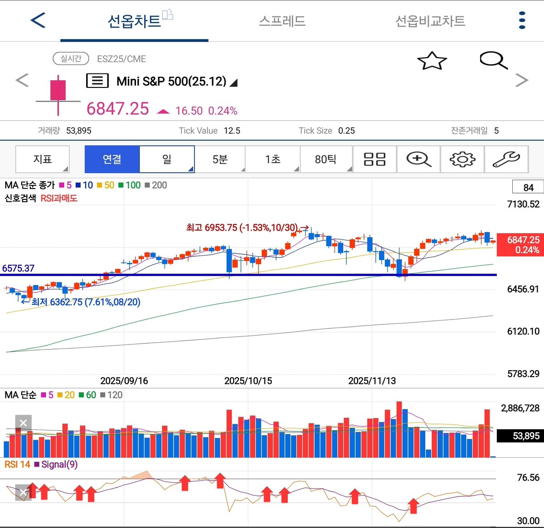This screenshot has height=528, width=544.
Task: Open the chart settings gear
Action: pyautogui.click(x=462, y=159)
